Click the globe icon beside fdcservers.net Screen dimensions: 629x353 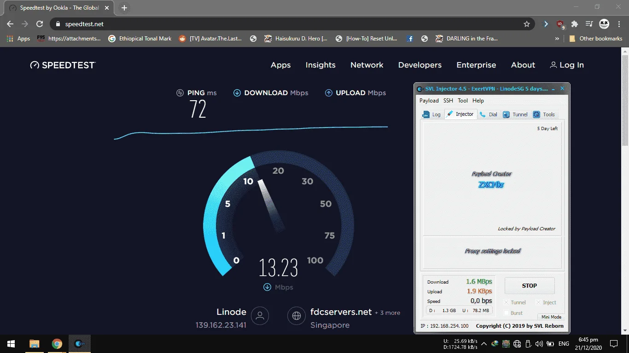[297, 316]
